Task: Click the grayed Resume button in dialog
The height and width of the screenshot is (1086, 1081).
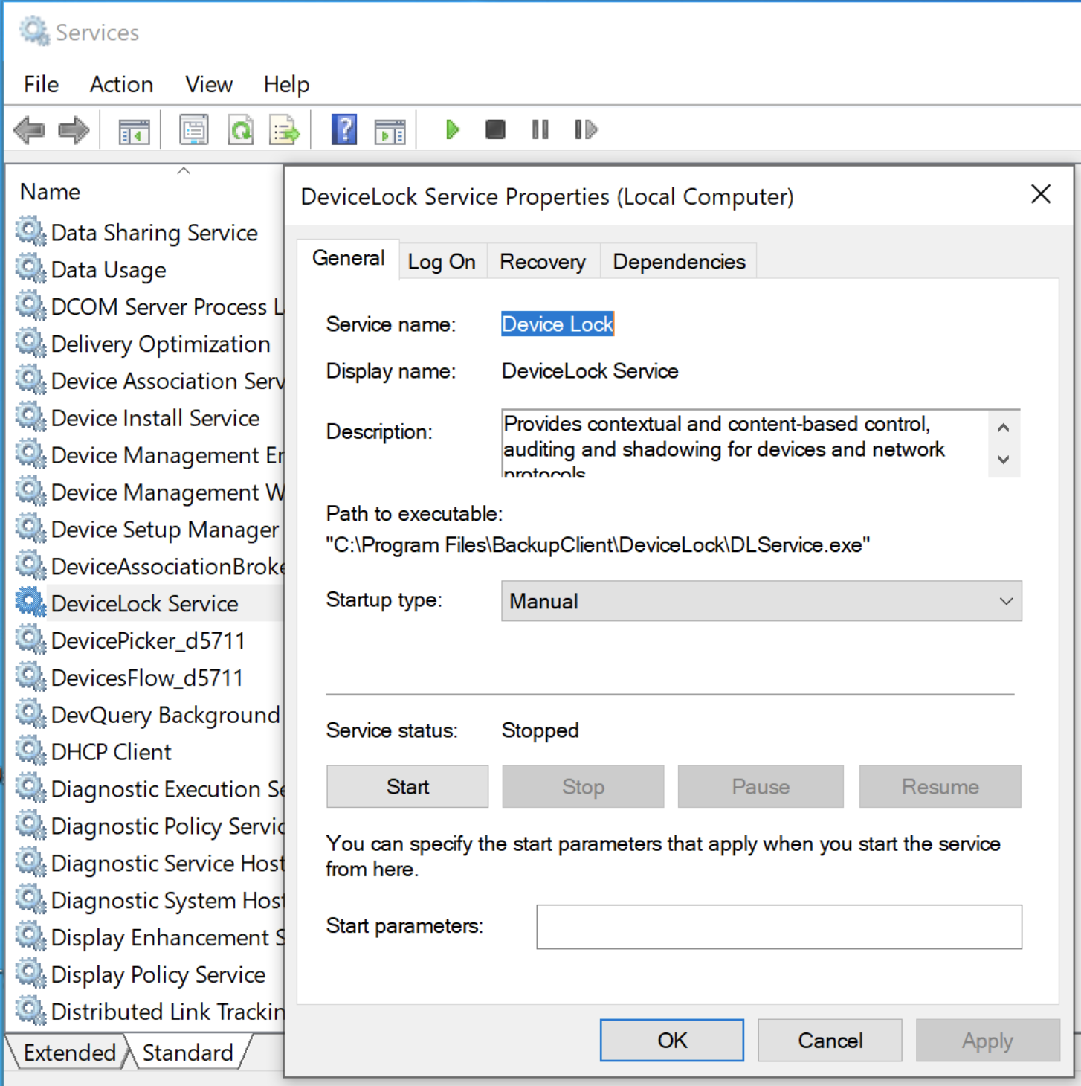Action: 940,787
